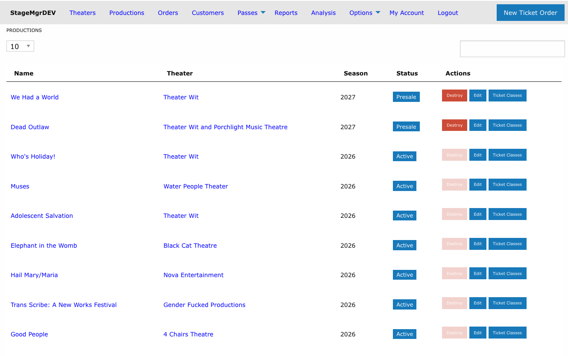Sort table by Status column header
The height and width of the screenshot is (356, 568).
[x=407, y=73]
